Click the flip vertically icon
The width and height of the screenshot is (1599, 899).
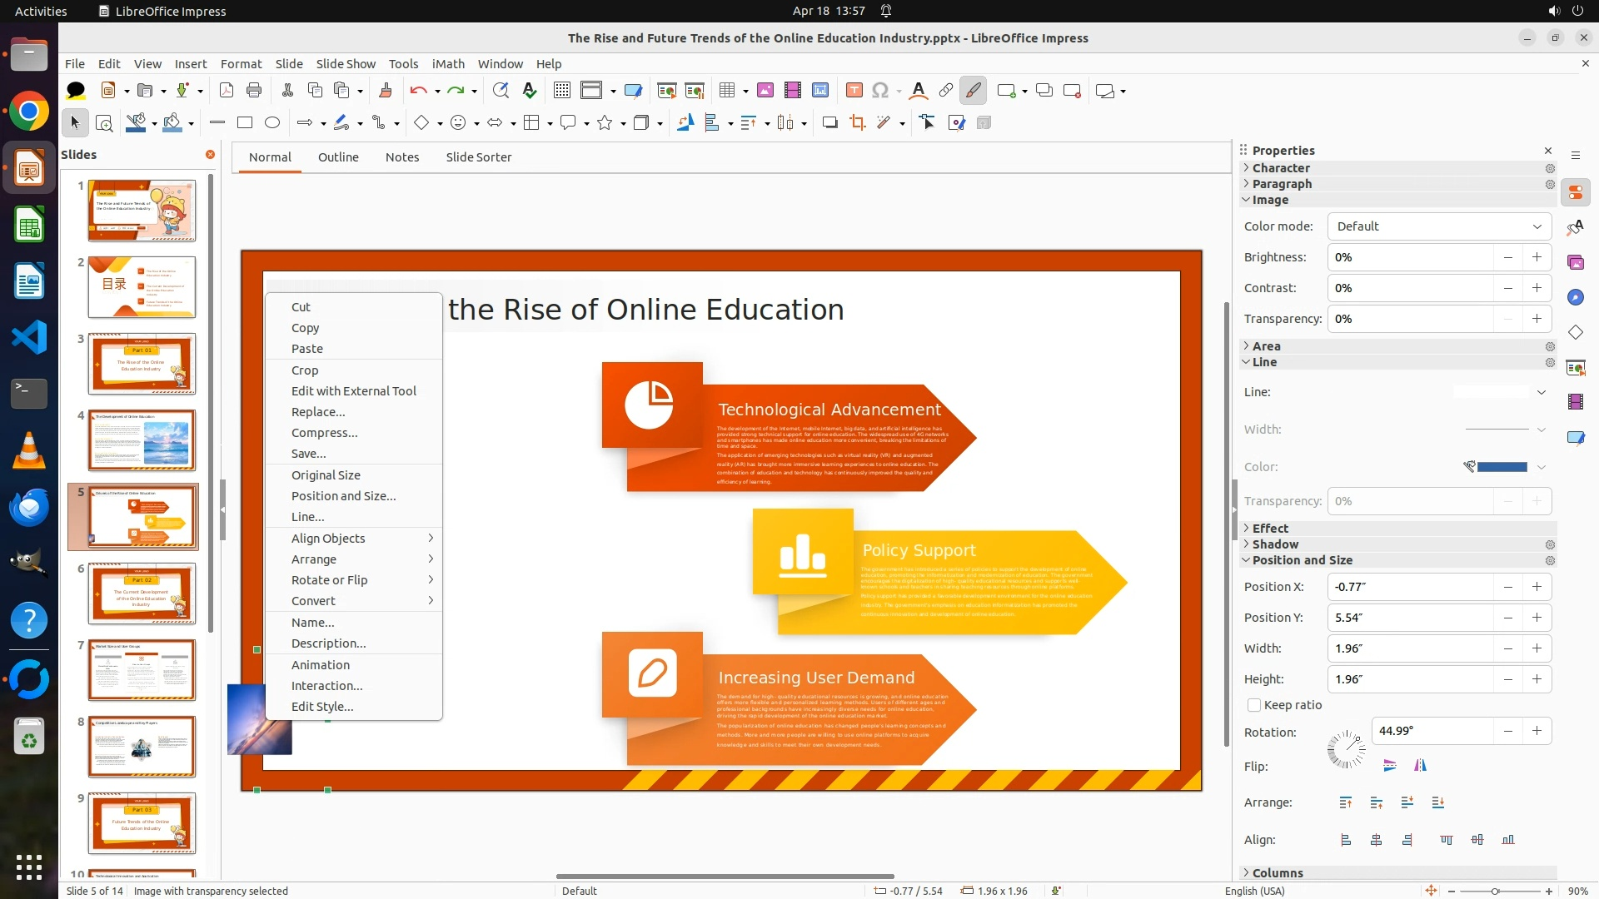pos(1389,766)
